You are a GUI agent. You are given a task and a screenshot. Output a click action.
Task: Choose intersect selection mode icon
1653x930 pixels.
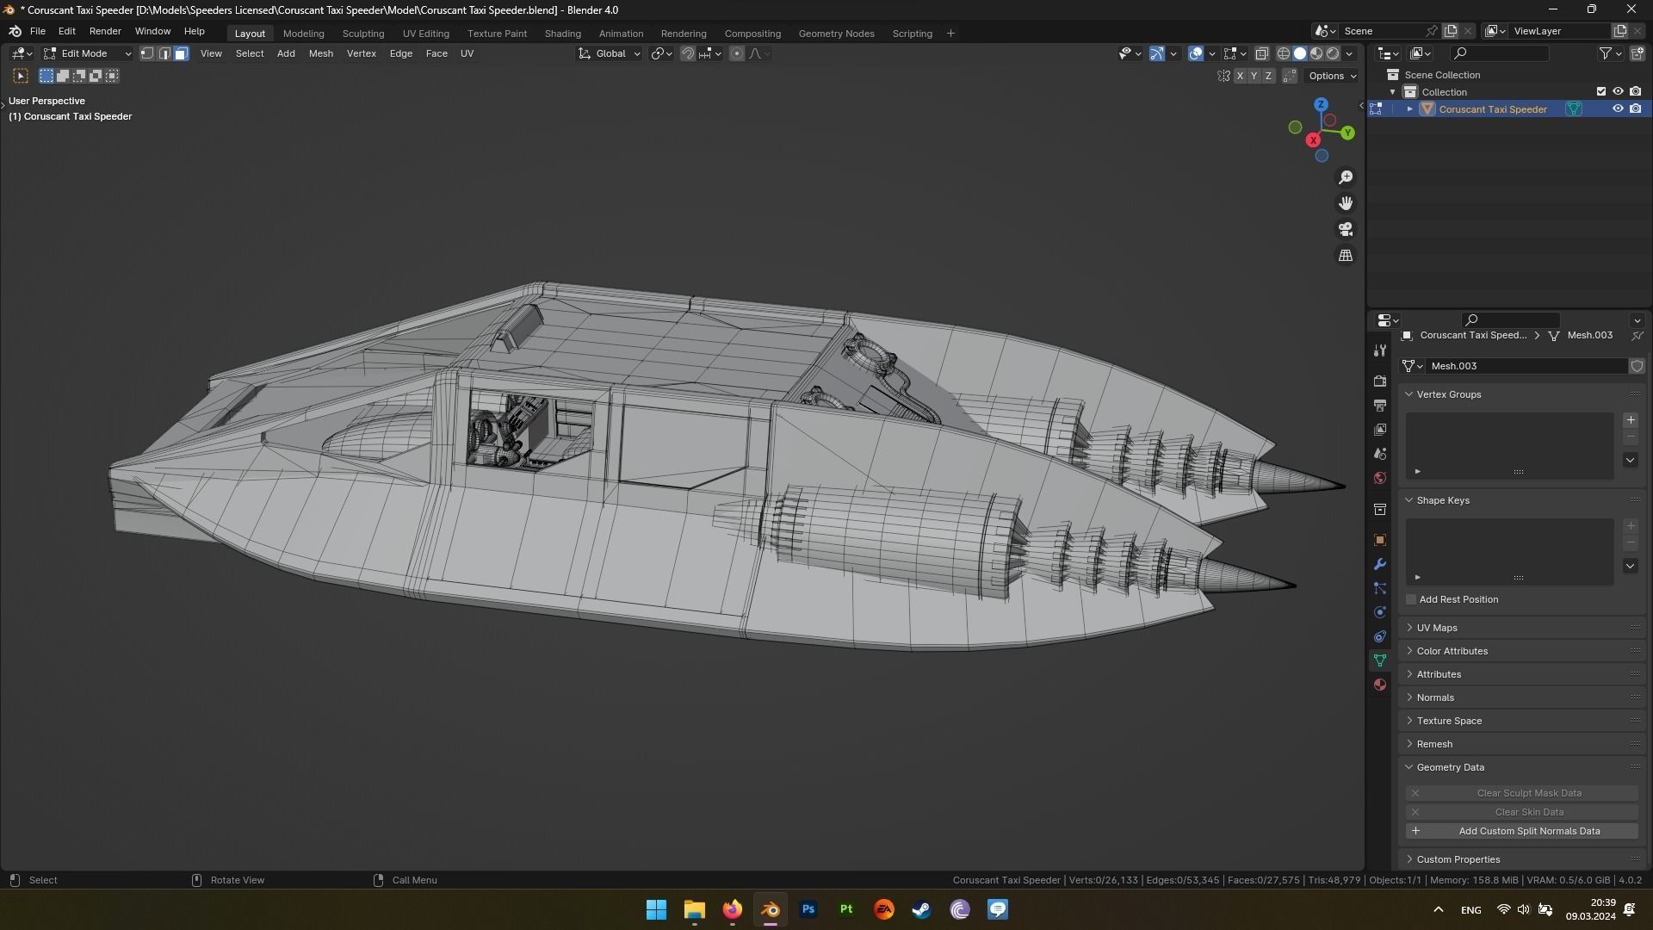tap(112, 76)
